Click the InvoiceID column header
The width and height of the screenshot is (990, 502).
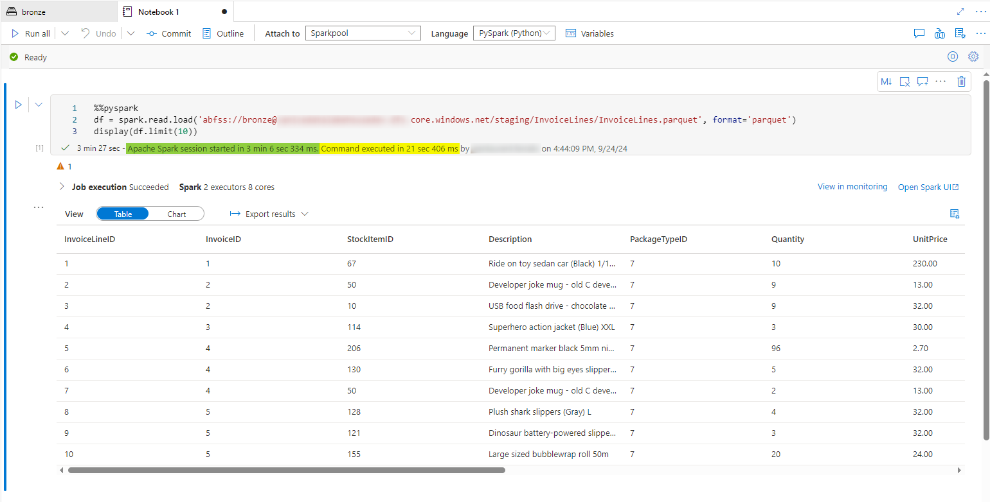224,239
